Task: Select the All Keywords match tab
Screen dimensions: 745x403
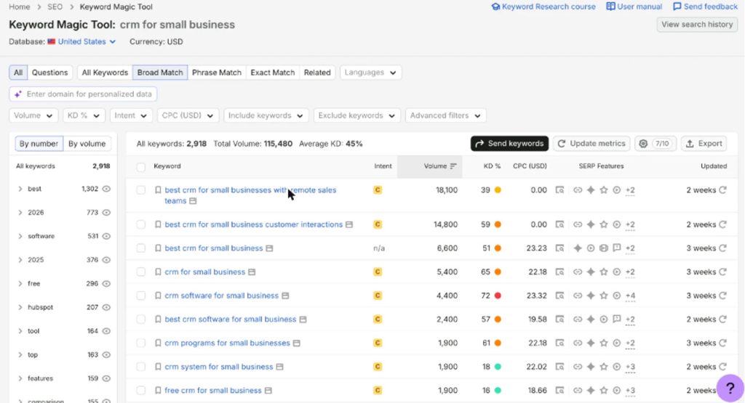Action: pyautogui.click(x=105, y=73)
